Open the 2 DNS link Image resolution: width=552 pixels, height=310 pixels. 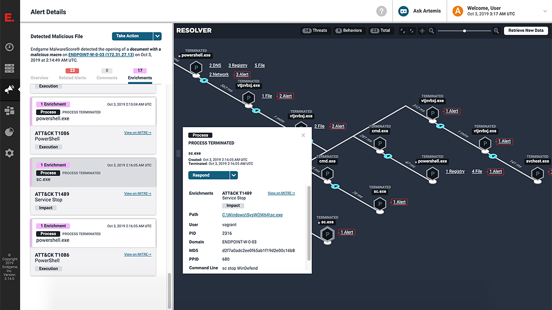[x=215, y=65]
